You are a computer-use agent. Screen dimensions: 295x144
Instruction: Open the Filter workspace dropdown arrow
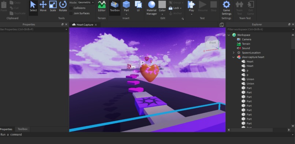293,30
